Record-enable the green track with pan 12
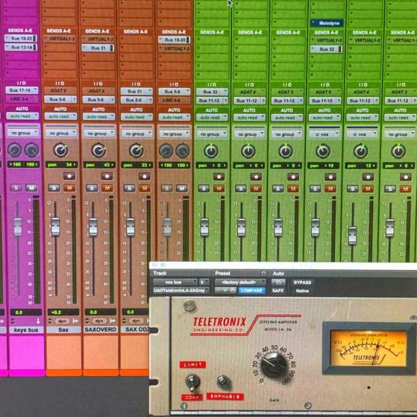This screenshot has width=417, height=417. click(x=368, y=177)
